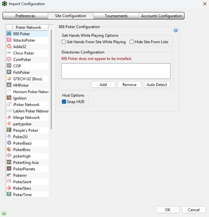Confirm with the OK button
209x217 pixels.
pos(168,210)
